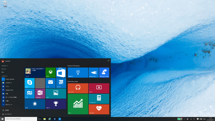Click the Web and Windows search box
215x121 pixels.
point(20,119)
